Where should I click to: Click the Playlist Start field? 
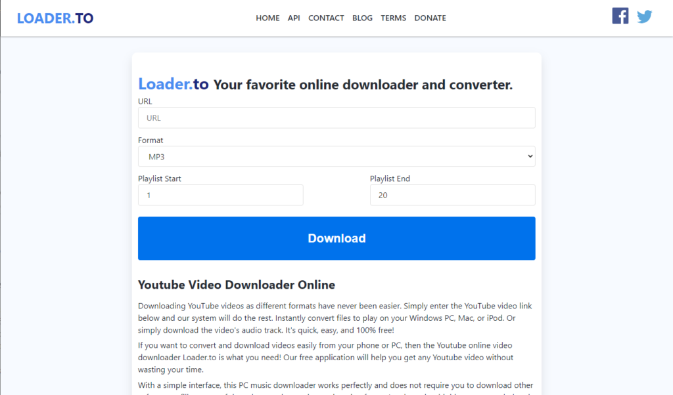[220, 196]
